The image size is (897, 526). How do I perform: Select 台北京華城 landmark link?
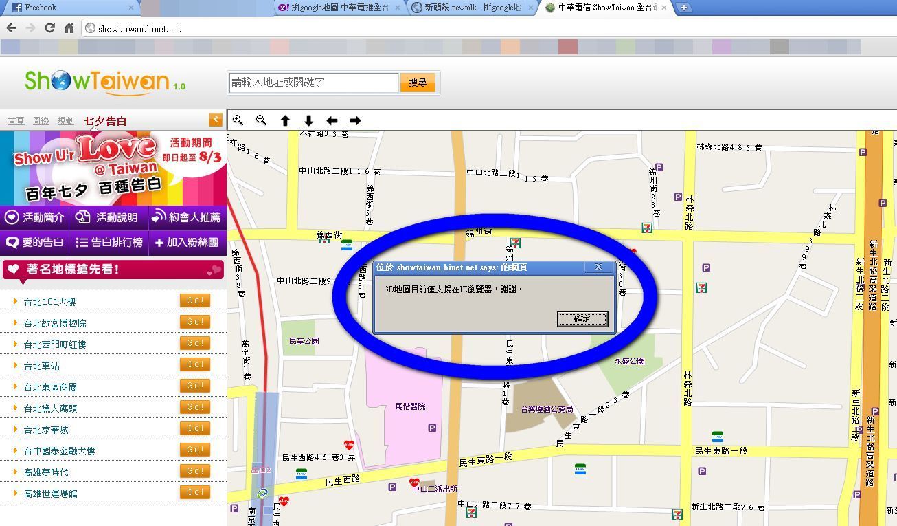pyautogui.click(x=46, y=430)
